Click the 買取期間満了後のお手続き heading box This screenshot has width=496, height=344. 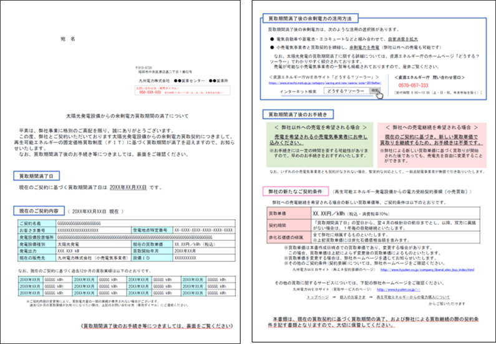point(298,114)
